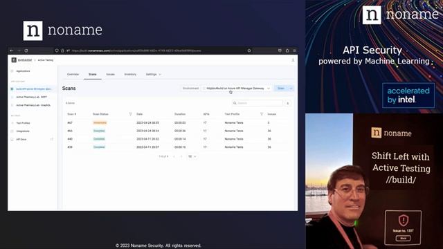Filter the Scan Status column

click(x=131, y=114)
